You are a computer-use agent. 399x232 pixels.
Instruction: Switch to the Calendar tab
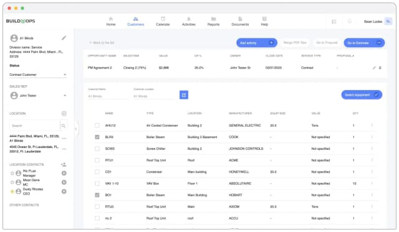(163, 22)
